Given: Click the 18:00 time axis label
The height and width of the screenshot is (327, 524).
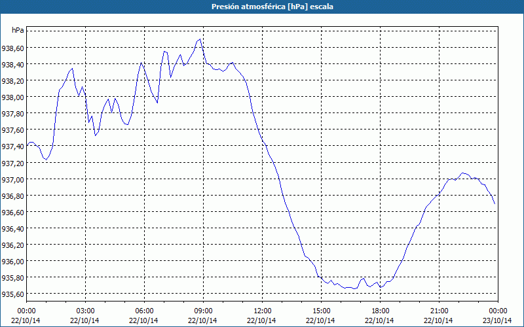Looking at the screenshot, I should pos(380,311).
